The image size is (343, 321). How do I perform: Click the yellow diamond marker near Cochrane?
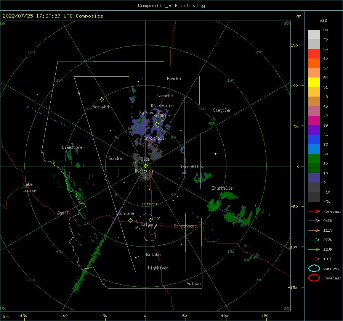coord(130,220)
